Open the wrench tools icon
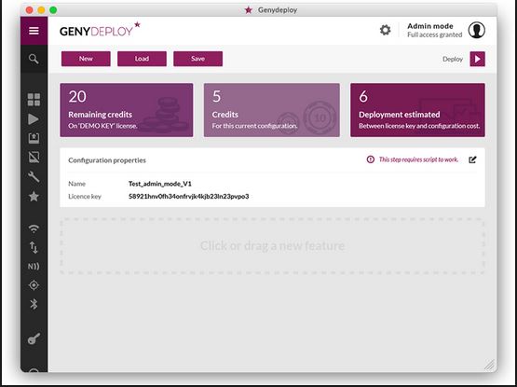517x387 pixels. point(34,176)
